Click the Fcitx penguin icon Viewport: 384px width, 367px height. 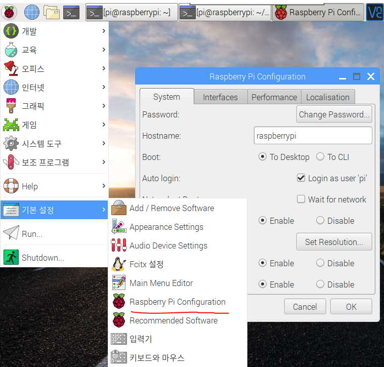tap(119, 264)
